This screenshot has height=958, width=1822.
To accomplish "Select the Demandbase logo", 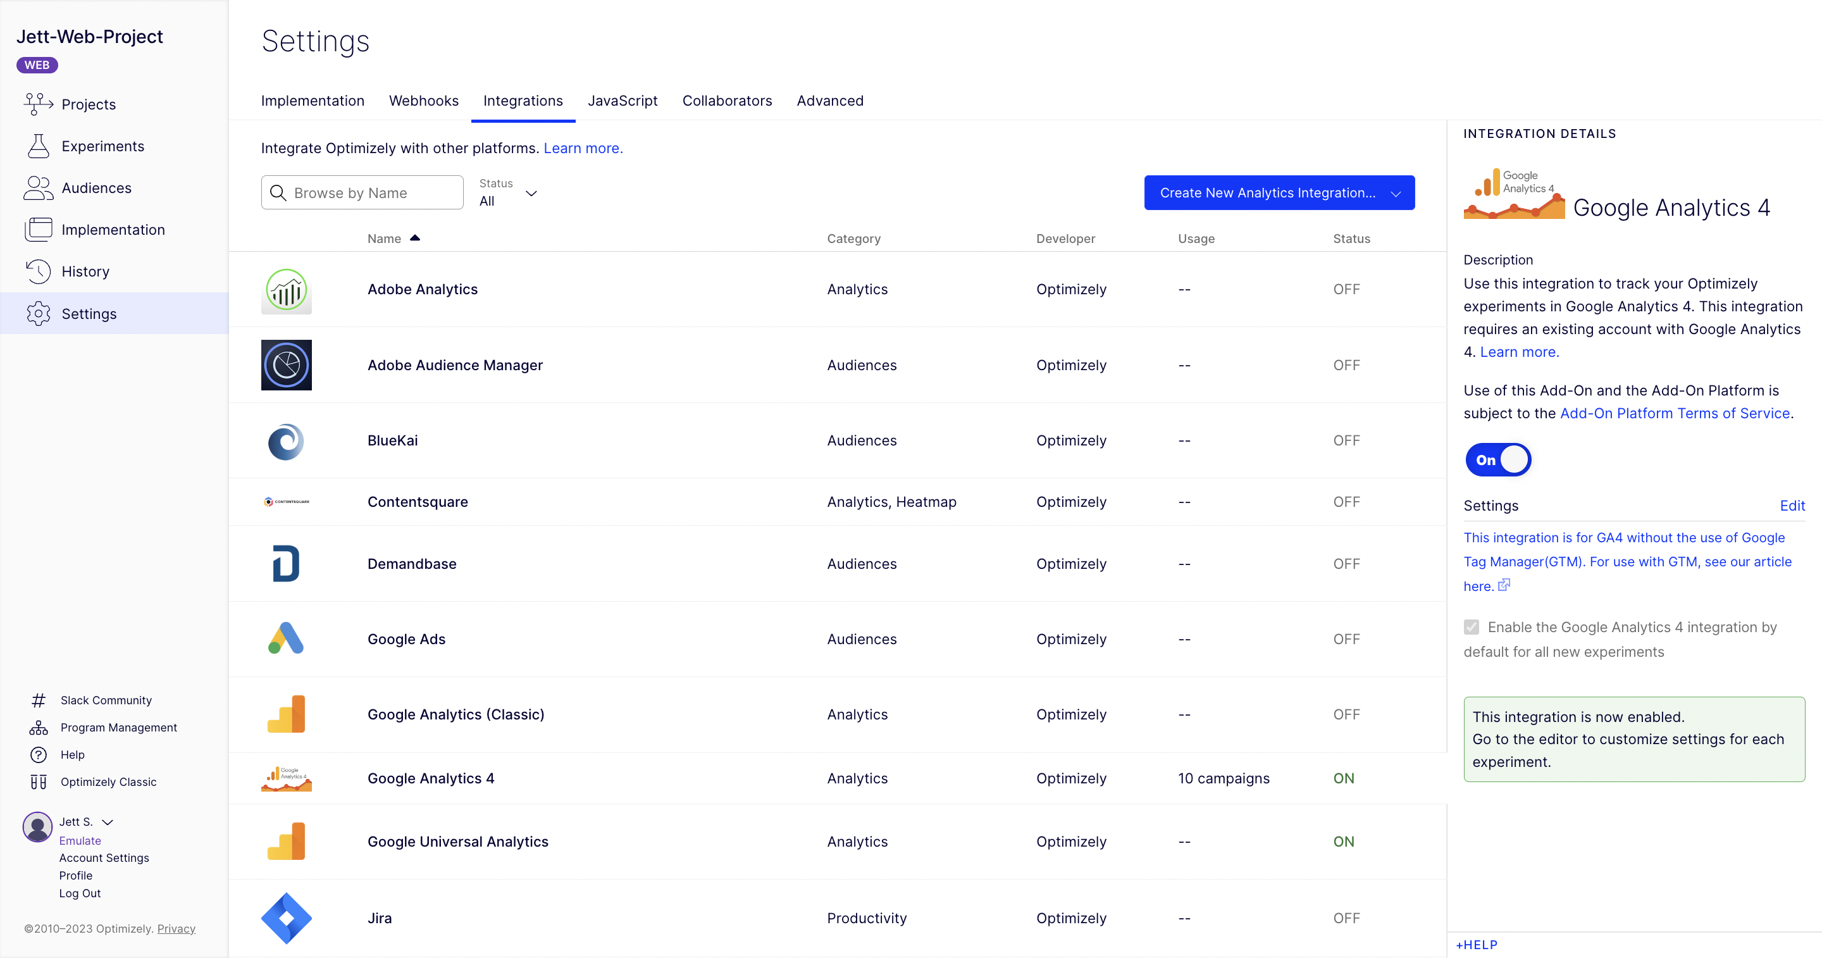I will tap(287, 564).
